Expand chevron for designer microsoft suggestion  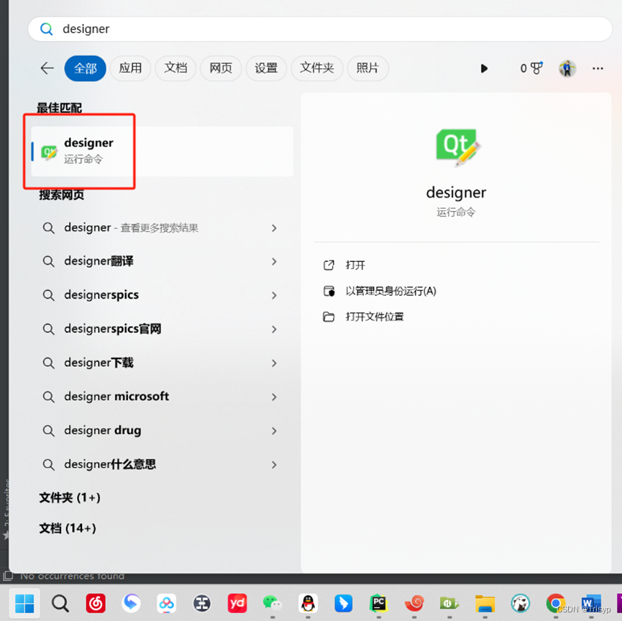[x=274, y=396]
